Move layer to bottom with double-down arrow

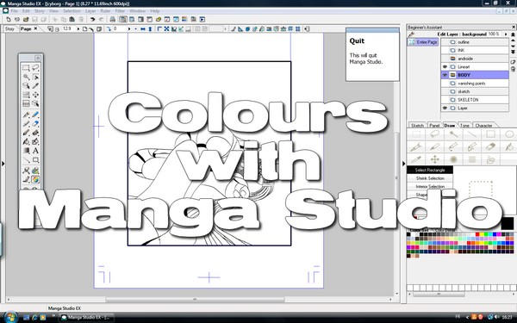tap(513, 52)
